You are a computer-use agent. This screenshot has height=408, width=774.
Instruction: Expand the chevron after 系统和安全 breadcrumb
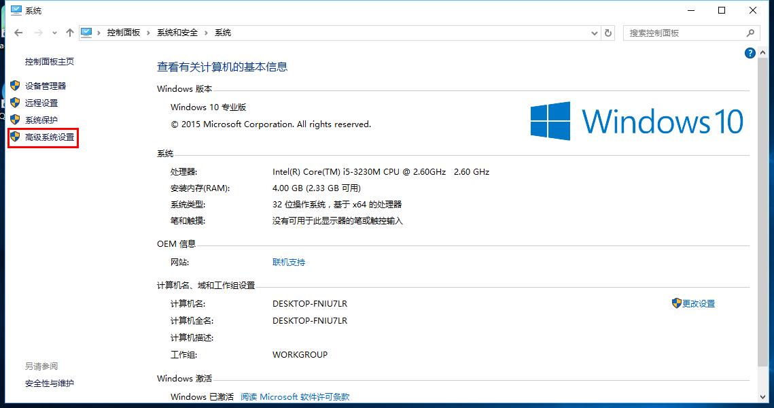(206, 33)
